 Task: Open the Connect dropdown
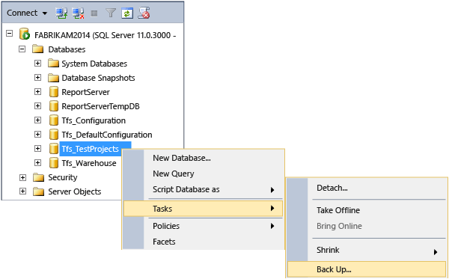coord(27,13)
